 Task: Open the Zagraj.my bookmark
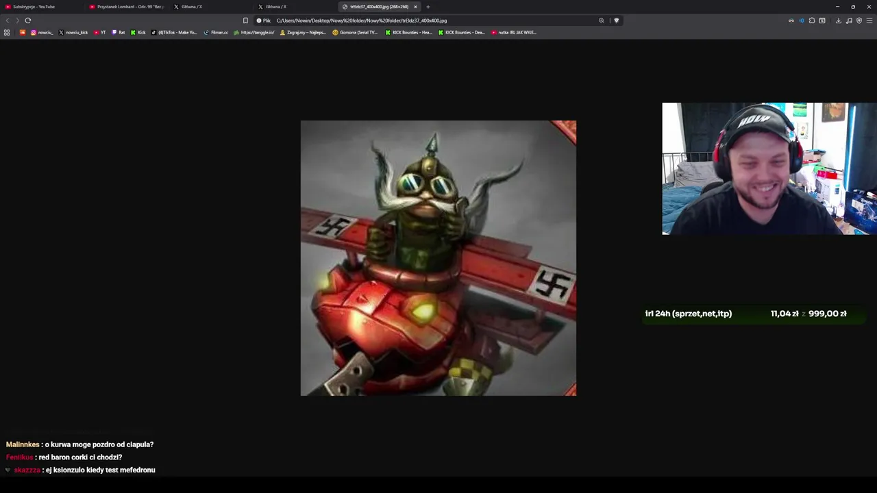303,32
